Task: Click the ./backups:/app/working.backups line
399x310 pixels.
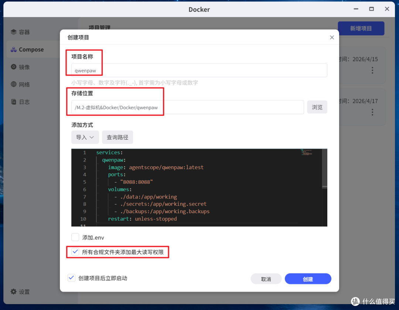Action: click(162, 211)
